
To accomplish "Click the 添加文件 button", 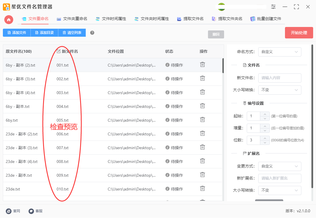I will click(16, 32).
